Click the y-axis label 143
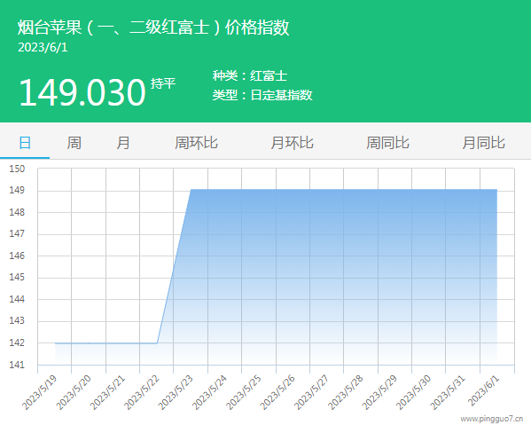Screen dimensions: 531x425 coord(17,321)
